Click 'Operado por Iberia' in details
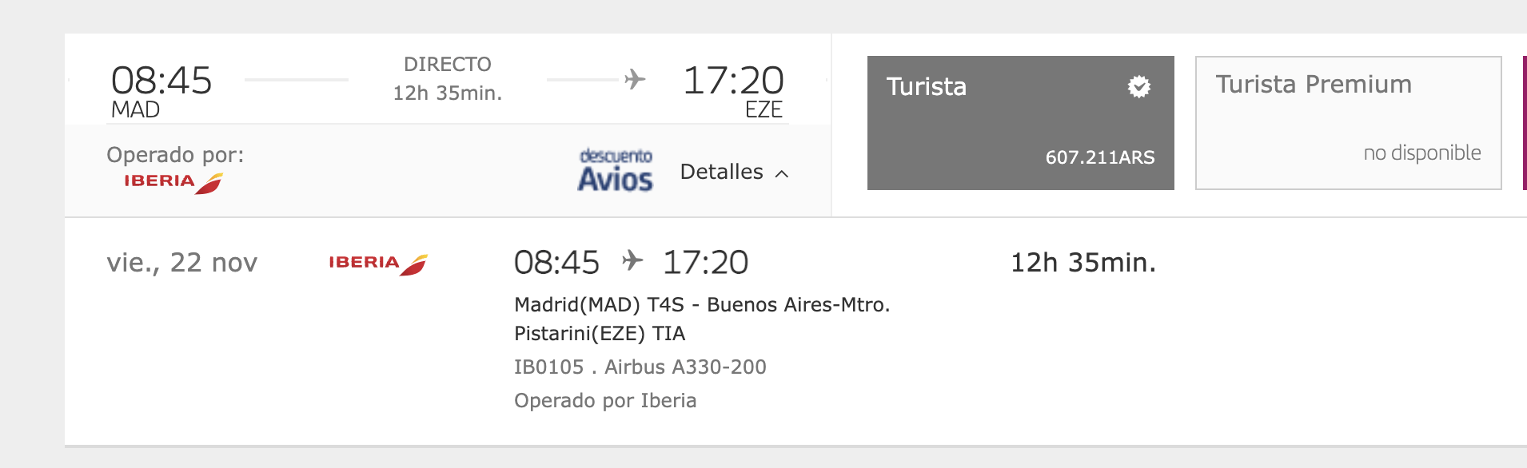This screenshot has height=468, width=1527. pyautogui.click(x=605, y=401)
